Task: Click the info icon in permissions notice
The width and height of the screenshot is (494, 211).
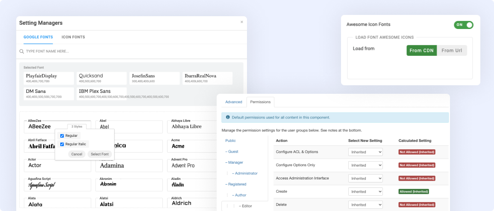Action: coord(228,117)
